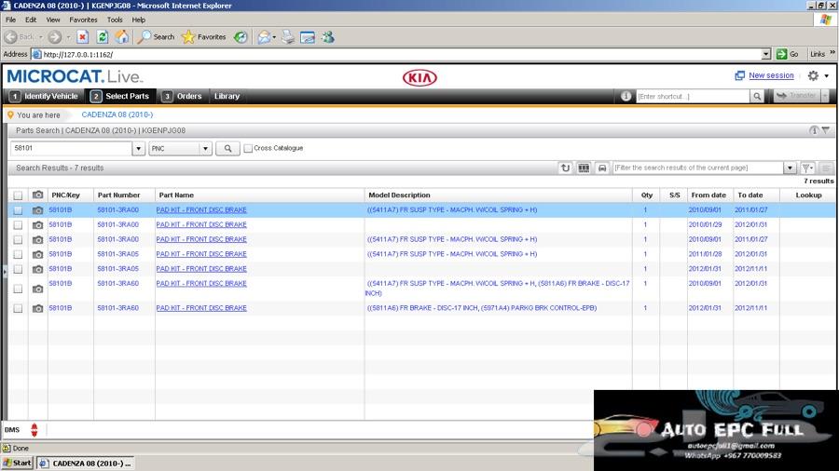Click the Enter shortcut input field
Viewport: 839px width, 471px height.
(x=693, y=96)
